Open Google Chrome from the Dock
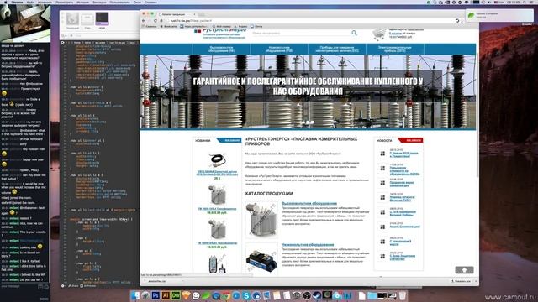This screenshot has height=302, width=538. [226, 295]
